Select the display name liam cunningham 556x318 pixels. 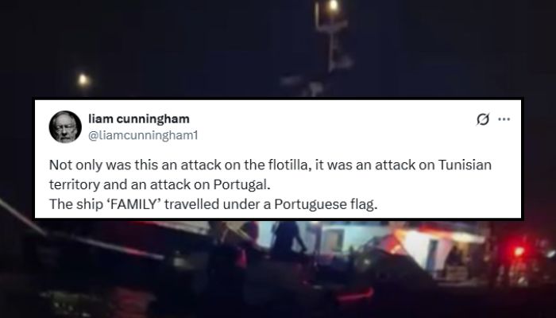click(139, 119)
